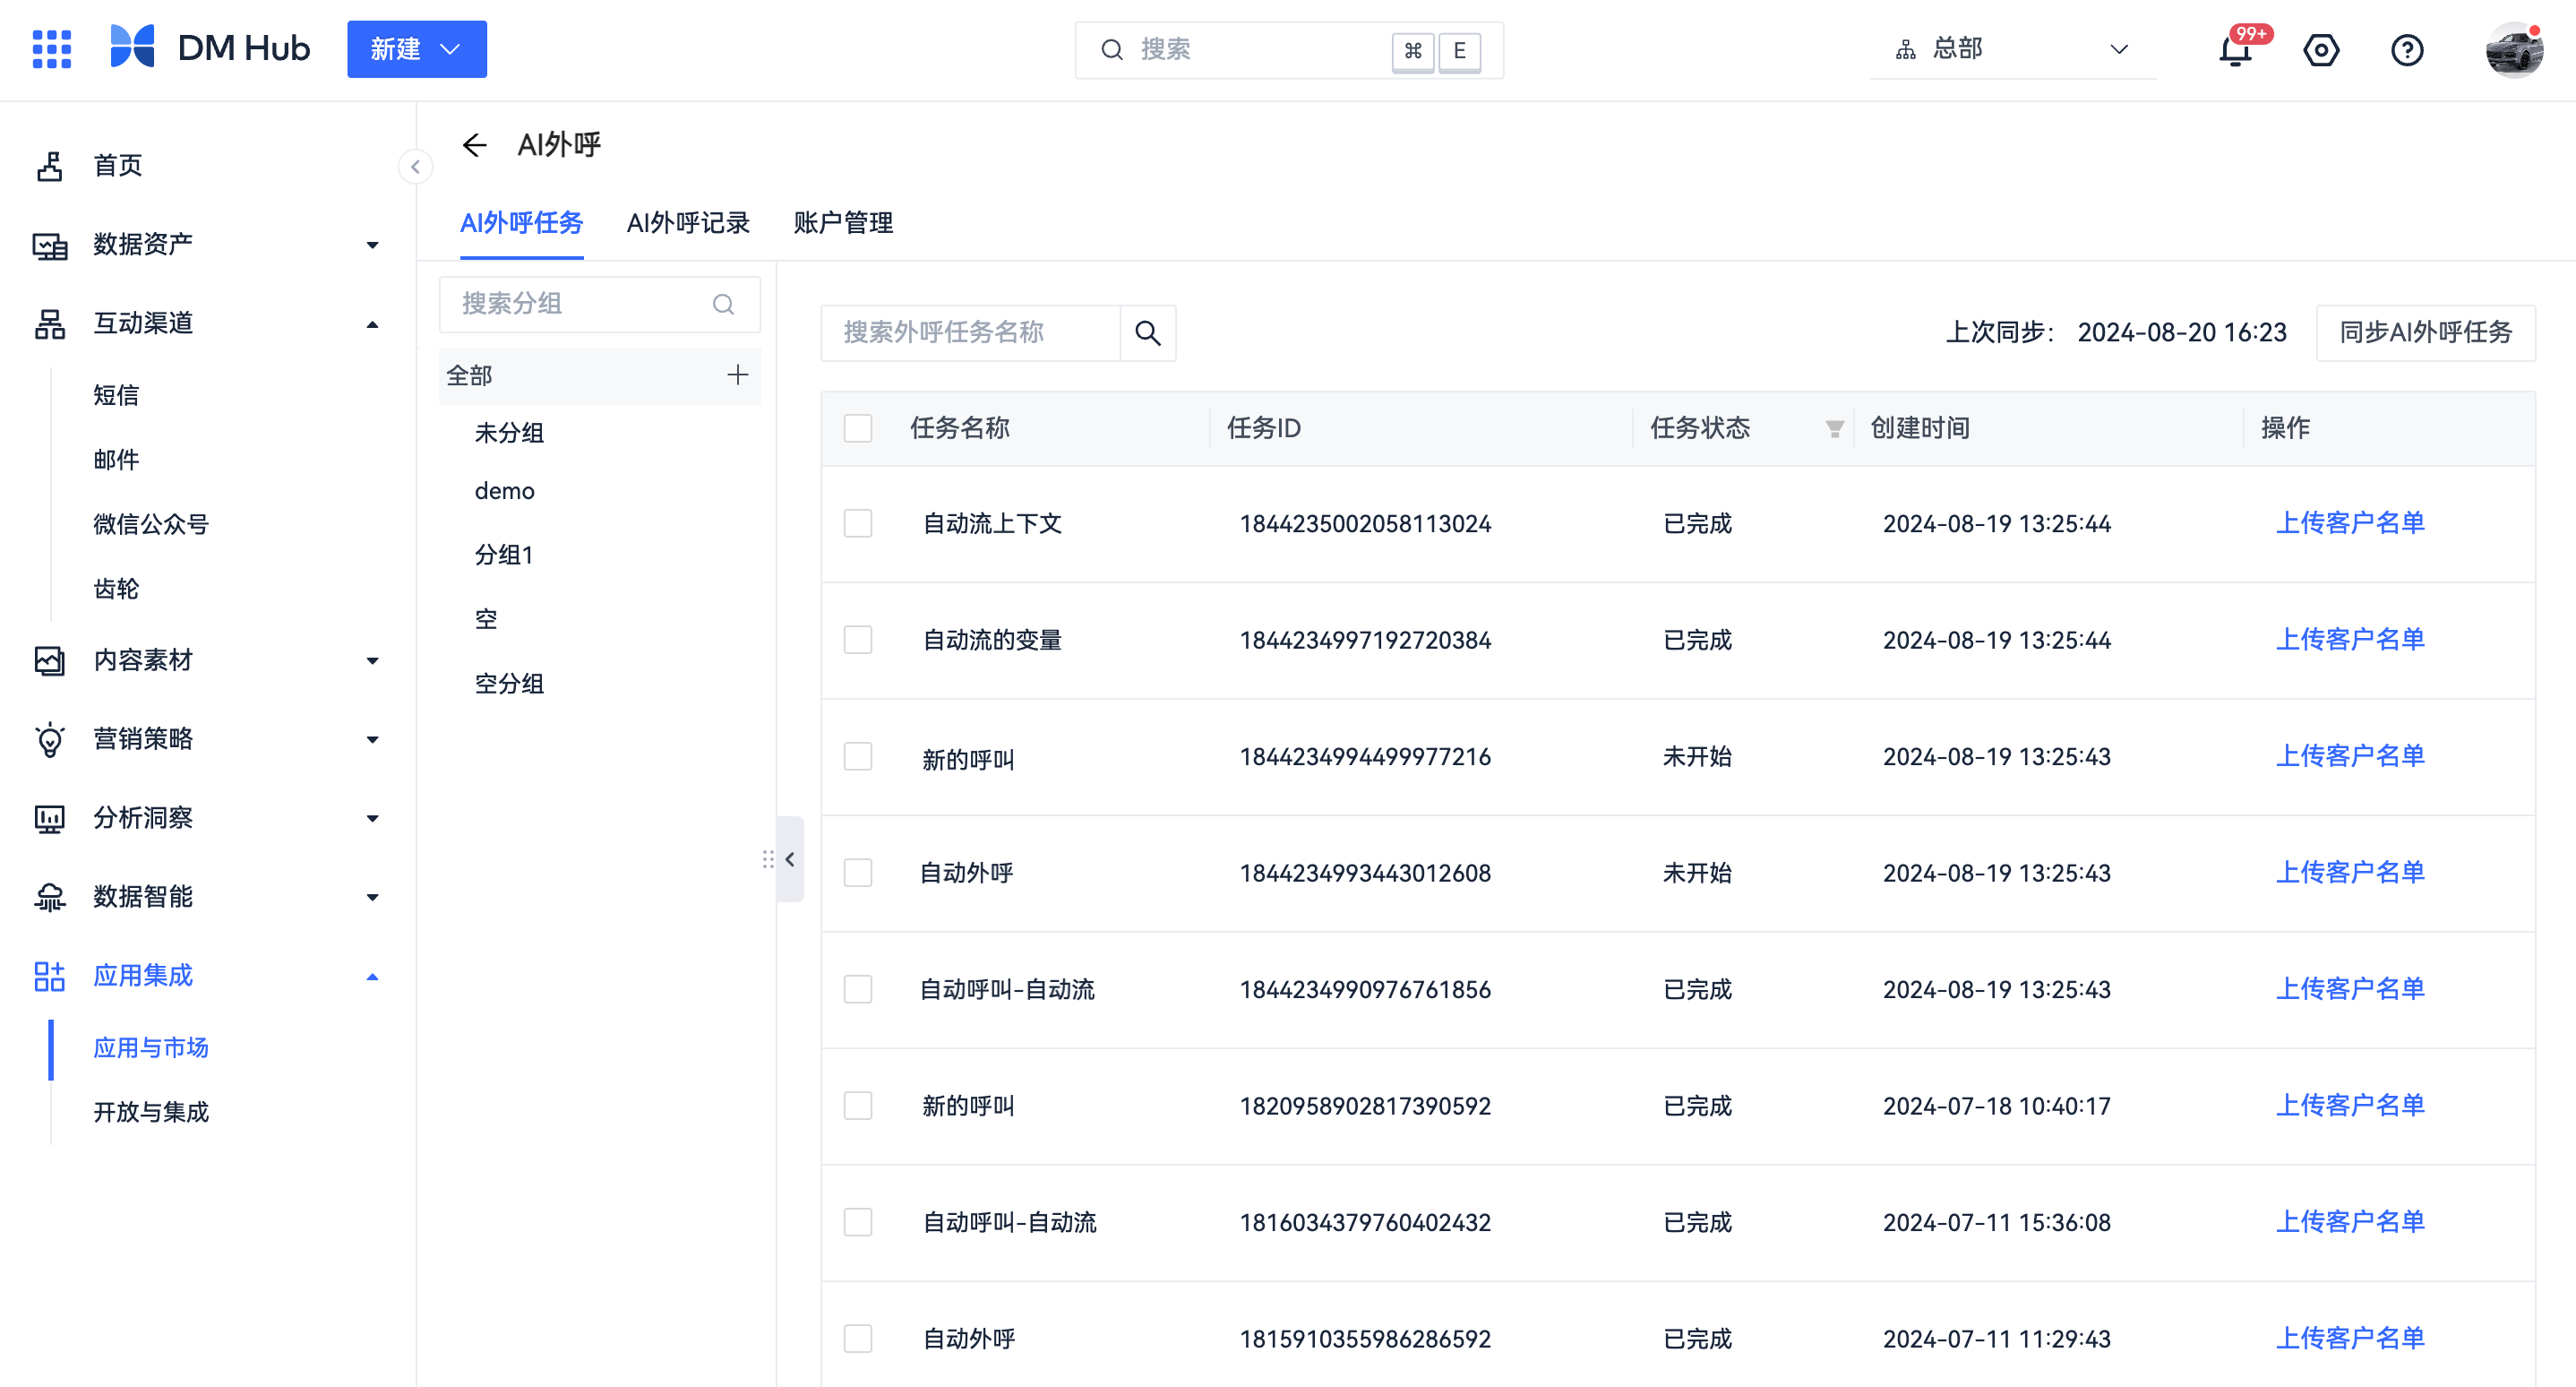Click the panel drag handle dots
Image resolution: width=2576 pixels, height=1387 pixels.
click(x=768, y=859)
